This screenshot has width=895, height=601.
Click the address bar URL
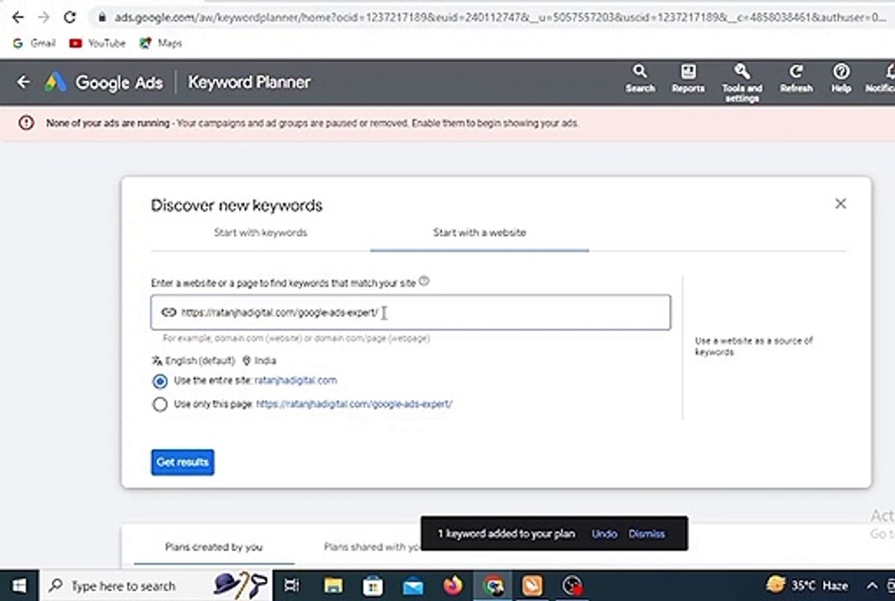point(500,17)
